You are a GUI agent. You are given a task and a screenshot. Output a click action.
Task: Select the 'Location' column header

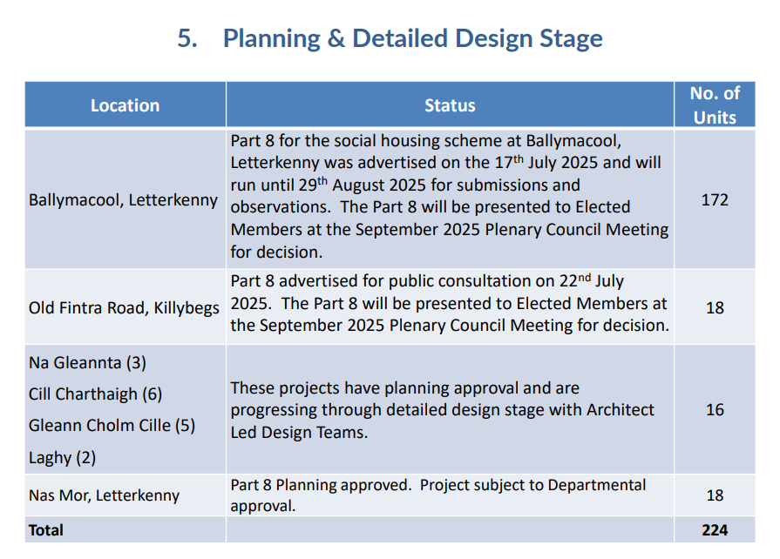pyautogui.click(x=125, y=105)
